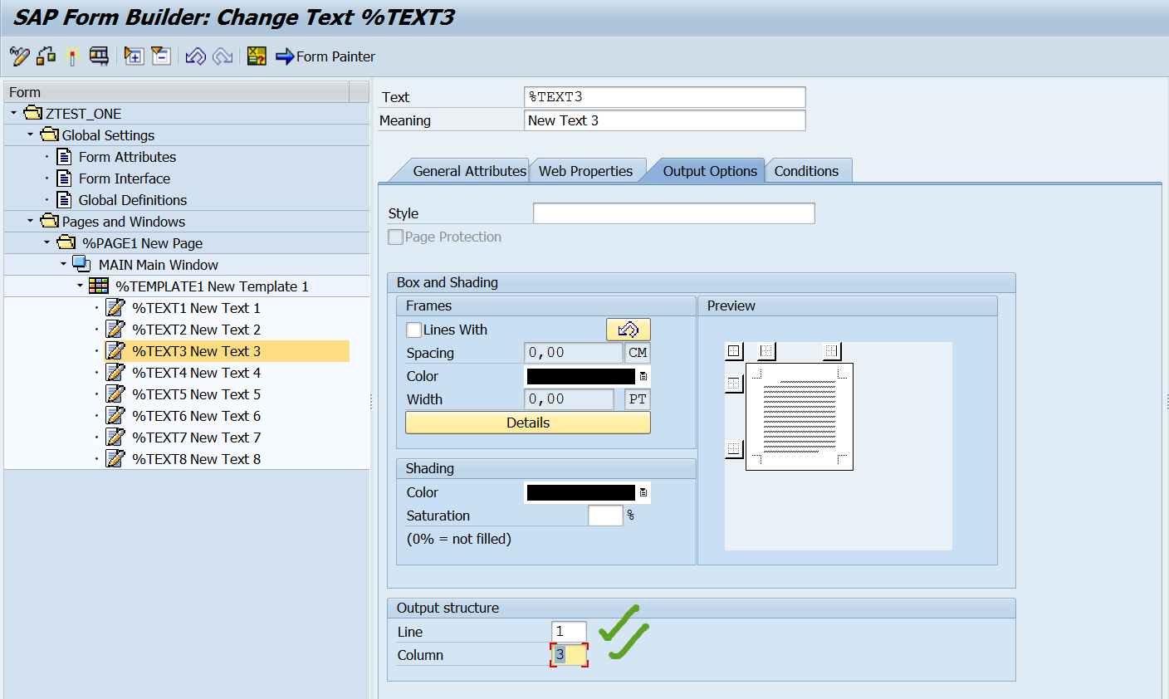1169x699 pixels.
Task: Collapse the Pages and Windows folder
Action: coord(28,221)
